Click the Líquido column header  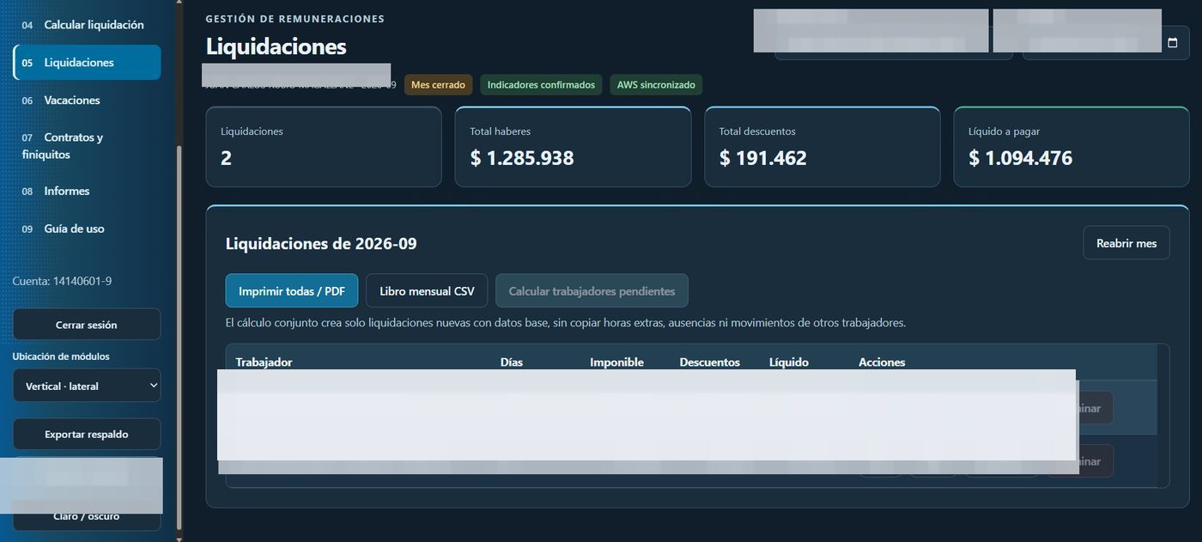[x=789, y=362]
